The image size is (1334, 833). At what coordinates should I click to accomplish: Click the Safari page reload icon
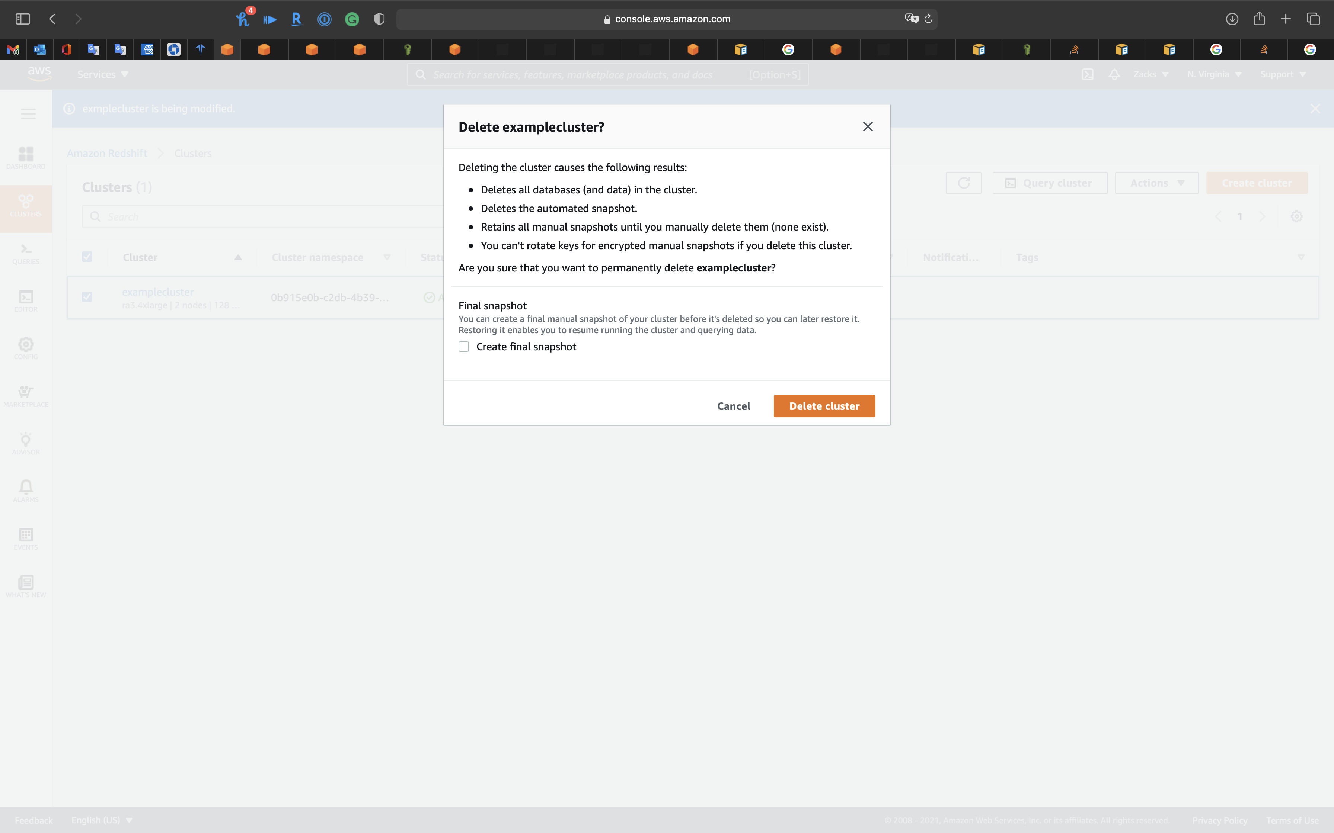[928, 19]
